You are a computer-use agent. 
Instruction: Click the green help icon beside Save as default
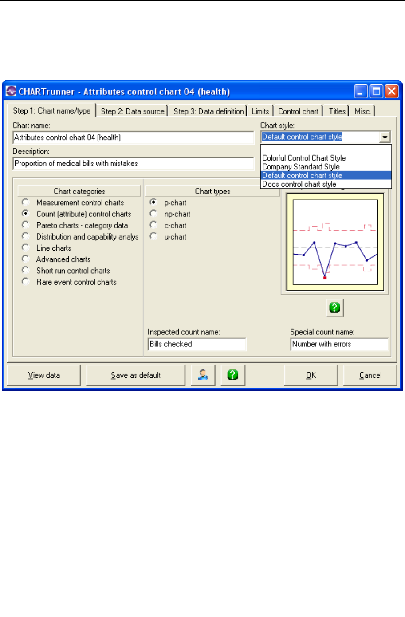pyautogui.click(x=233, y=375)
